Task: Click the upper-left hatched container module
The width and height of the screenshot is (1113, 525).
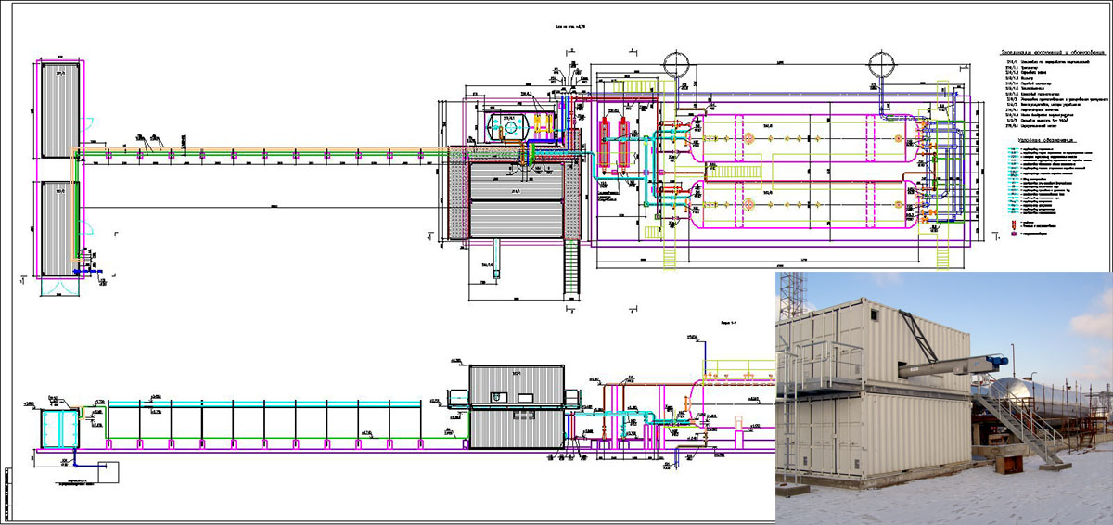Action: pos(60,109)
